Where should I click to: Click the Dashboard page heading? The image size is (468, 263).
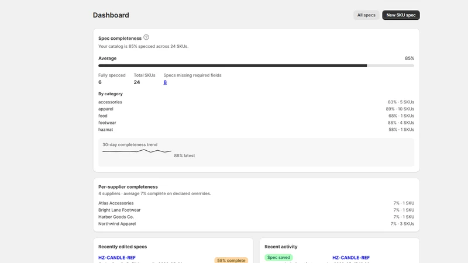[111, 15]
